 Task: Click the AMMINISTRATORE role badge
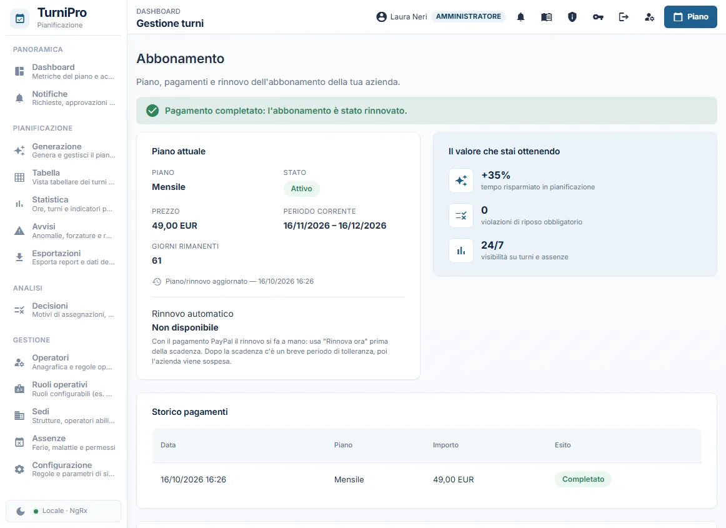(468, 16)
